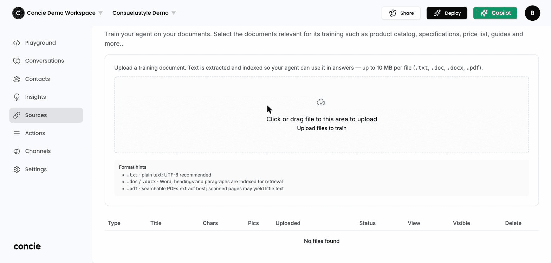
Task: Click 'No files found' message
Action: click(322, 241)
